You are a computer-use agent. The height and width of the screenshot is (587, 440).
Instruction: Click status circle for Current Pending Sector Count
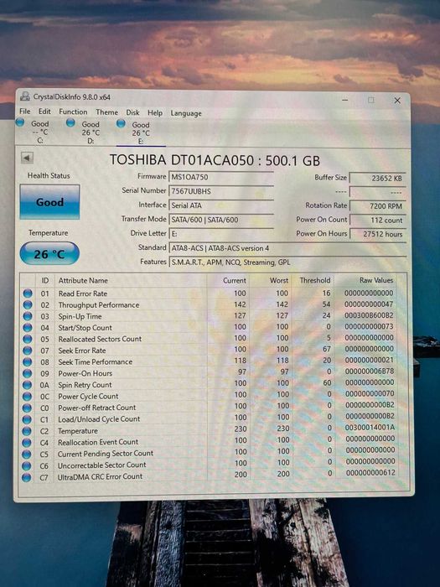[27, 455]
